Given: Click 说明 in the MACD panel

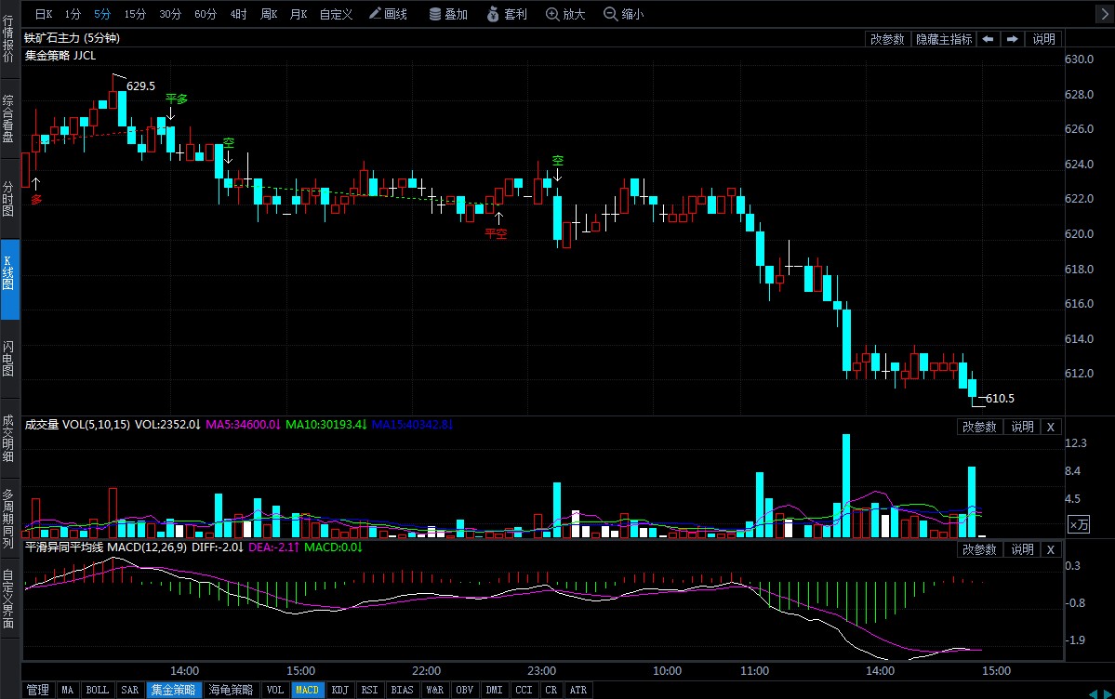Looking at the screenshot, I should pyautogui.click(x=1023, y=549).
